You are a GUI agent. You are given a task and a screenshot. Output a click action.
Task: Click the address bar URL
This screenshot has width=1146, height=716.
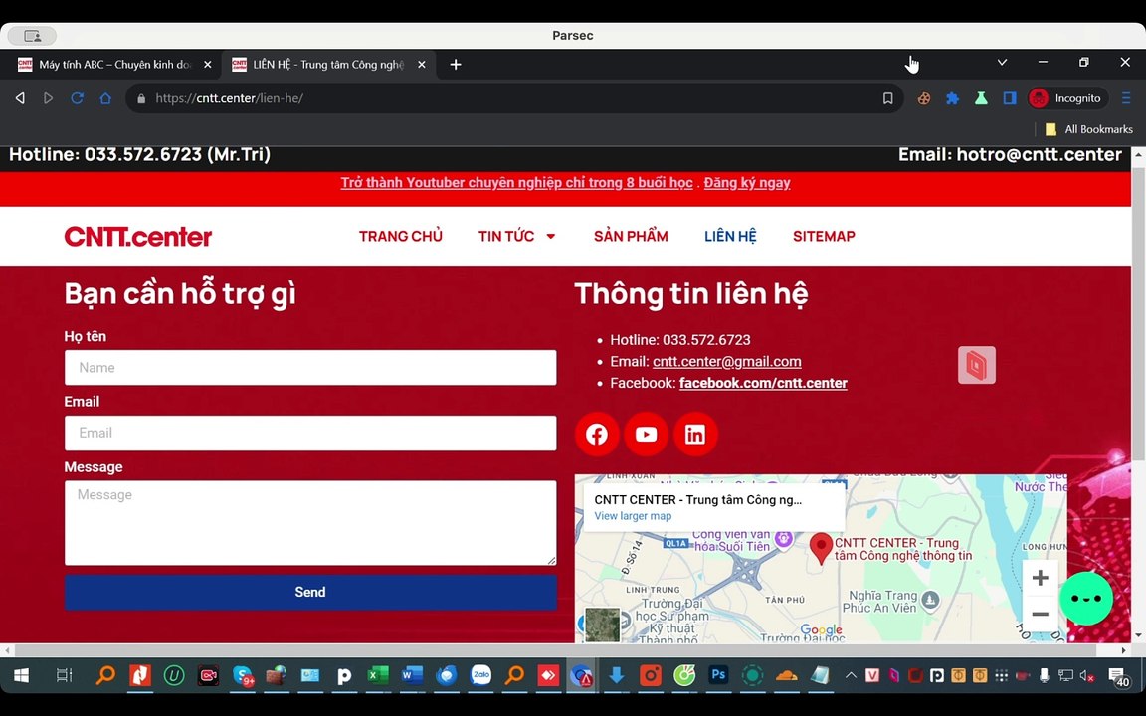click(230, 98)
